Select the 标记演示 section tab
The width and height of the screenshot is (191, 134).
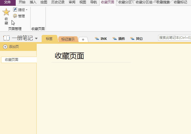point(68,39)
